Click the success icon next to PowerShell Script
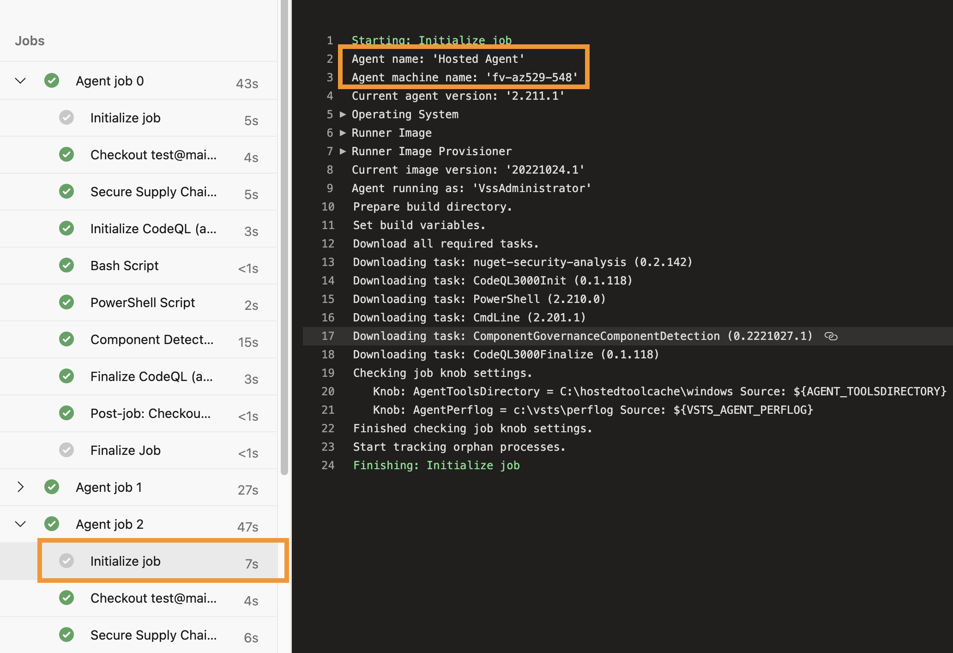 66,302
